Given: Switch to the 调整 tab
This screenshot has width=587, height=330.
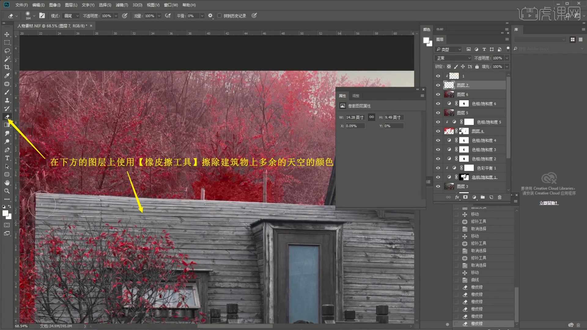Looking at the screenshot, I should [356, 96].
